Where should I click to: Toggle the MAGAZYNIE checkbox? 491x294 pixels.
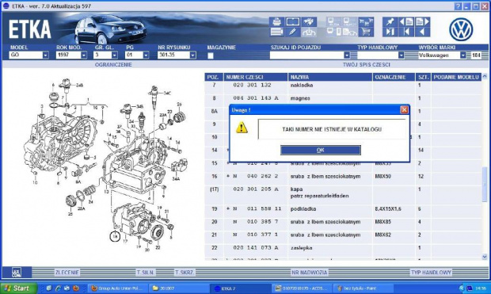coord(211,55)
